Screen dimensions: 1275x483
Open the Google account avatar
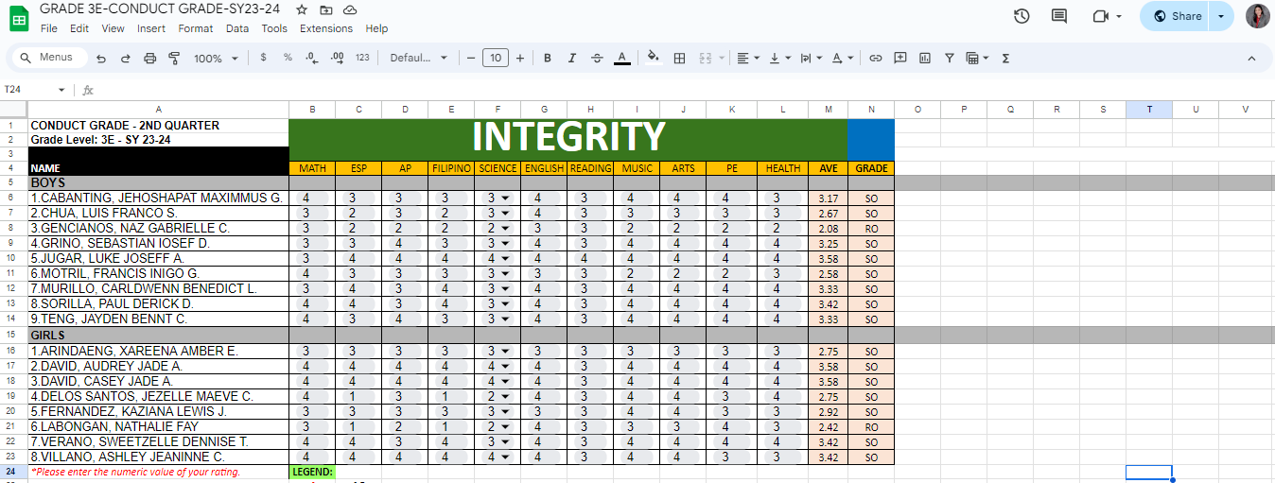click(x=1258, y=16)
